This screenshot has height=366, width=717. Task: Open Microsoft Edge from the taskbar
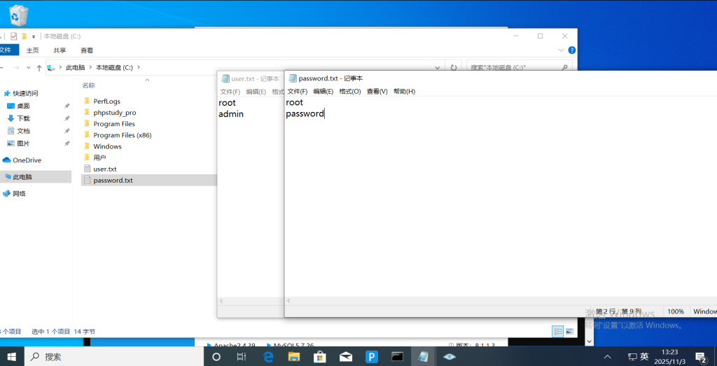click(267, 356)
